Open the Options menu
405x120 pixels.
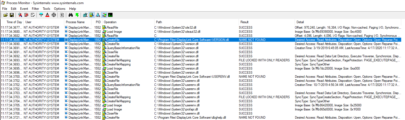[60, 9]
